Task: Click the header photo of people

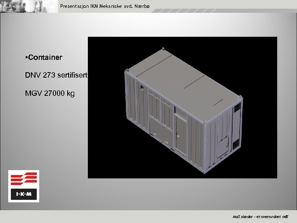Action: tap(29, 6)
